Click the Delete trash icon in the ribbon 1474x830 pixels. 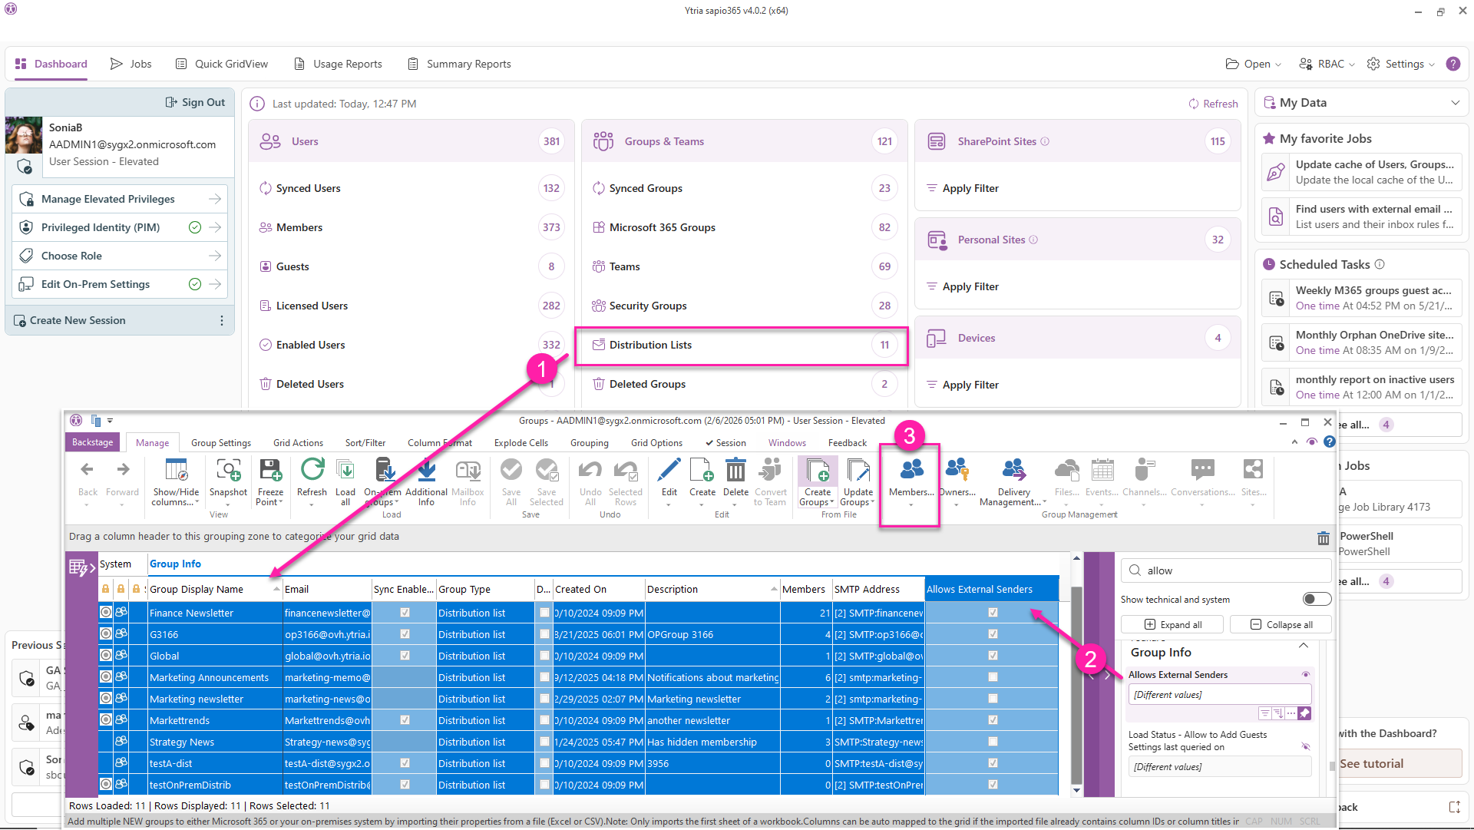pyautogui.click(x=735, y=471)
